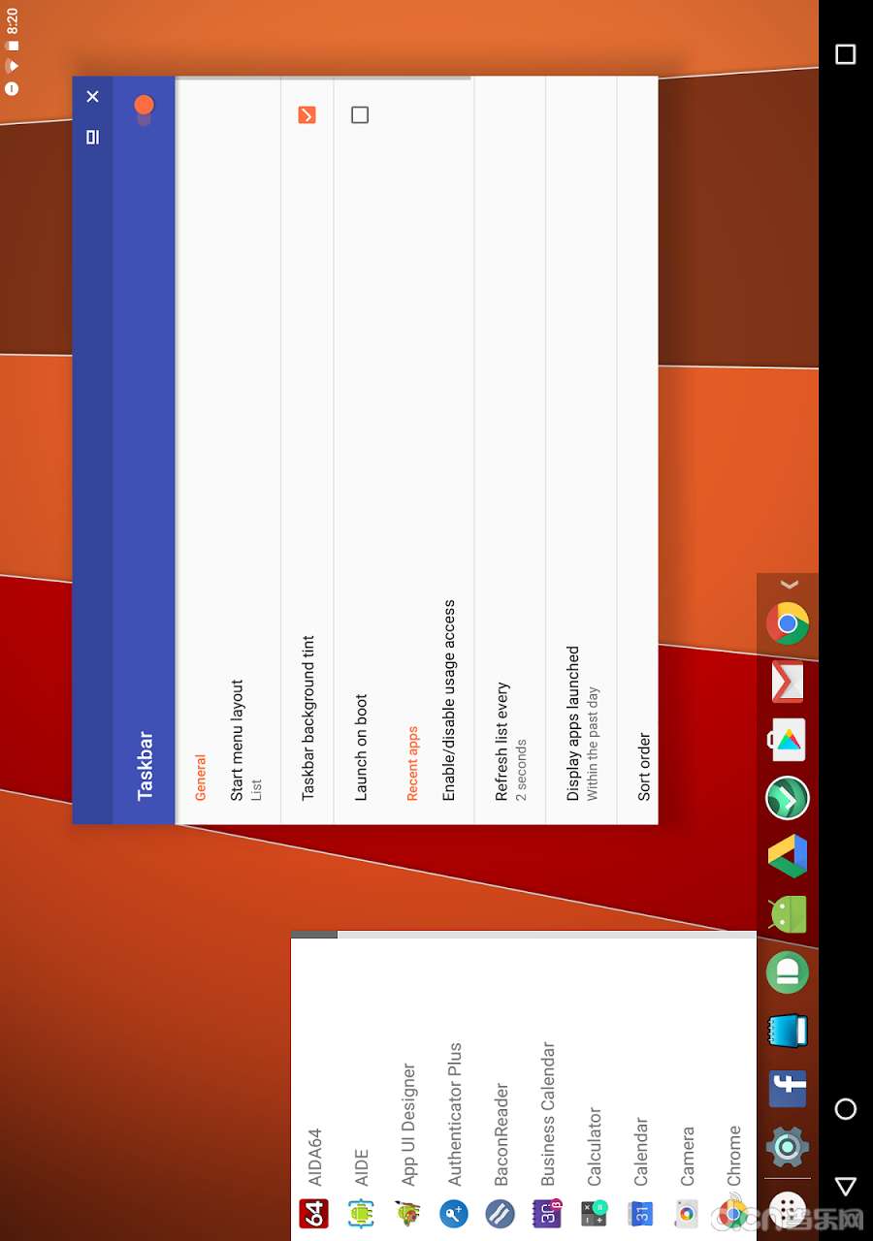Screen dimensions: 873x1241
Task: Click Google Drive icon in taskbar
Action: tap(788, 856)
